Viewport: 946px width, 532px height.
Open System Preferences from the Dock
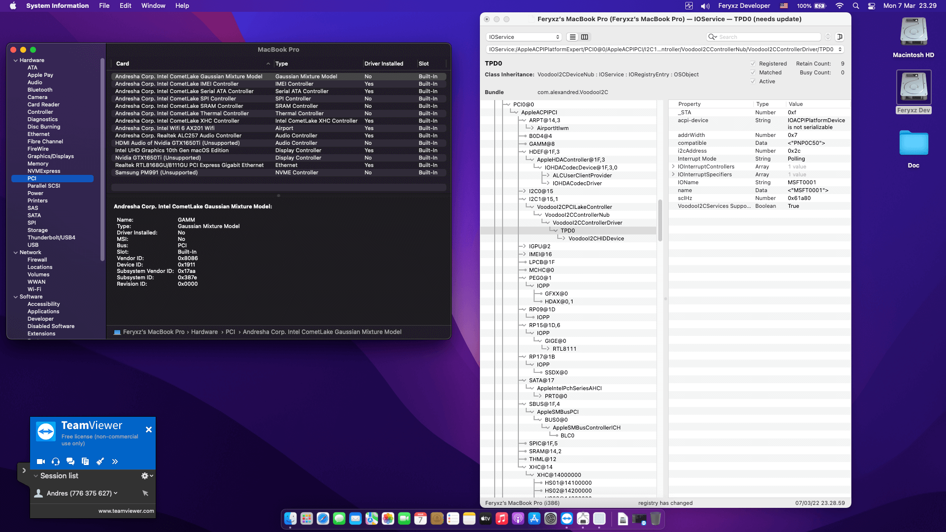click(x=550, y=519)
